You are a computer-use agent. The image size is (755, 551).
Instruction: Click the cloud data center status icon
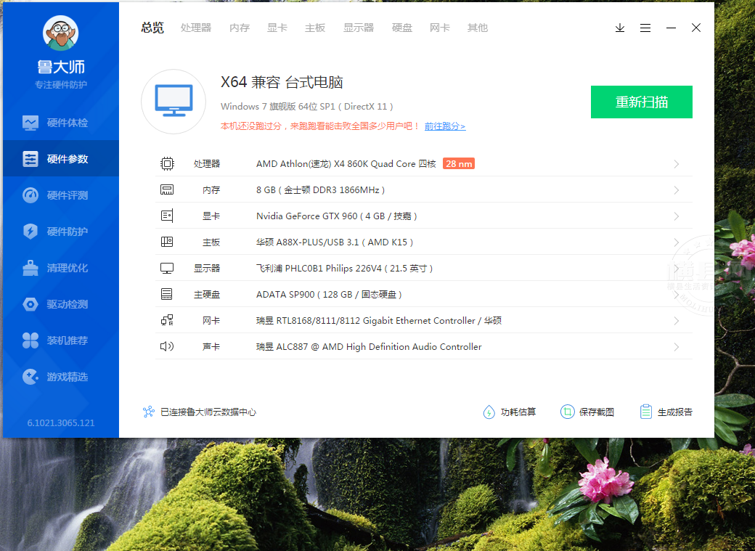pyautogui.click(x=149, y=412)
